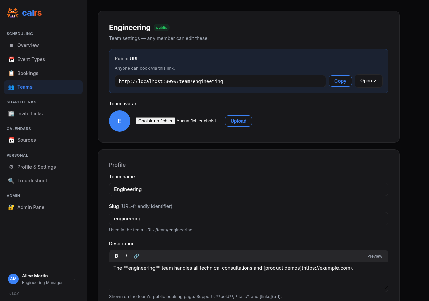This screenshot has width=429, height=301.
Task: Click the Event Types calendar icon
Action: [x=11, y=59]
